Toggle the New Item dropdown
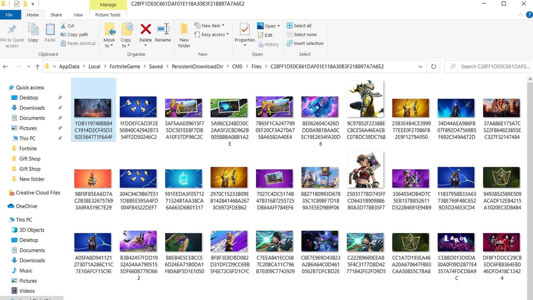 tap(224, 25)
